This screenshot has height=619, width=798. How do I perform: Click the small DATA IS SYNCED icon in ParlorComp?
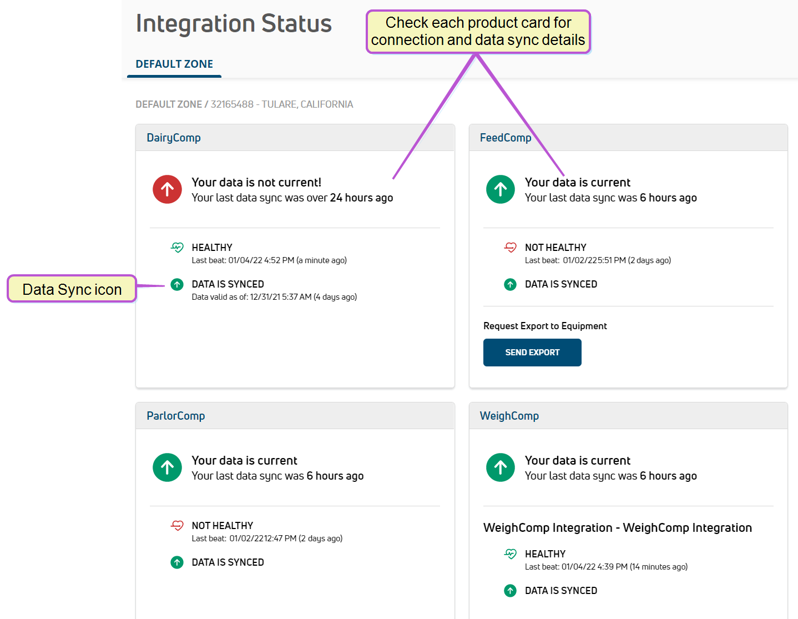tap(177, 562)
